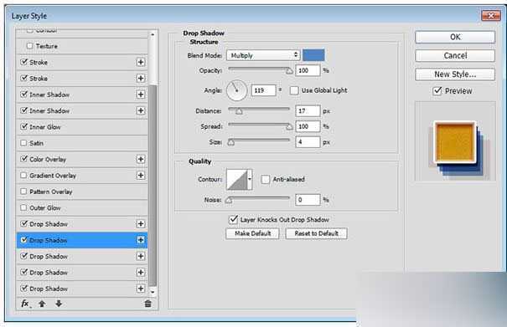Uncheck the Preview checkbox

(x=437, y=90)
